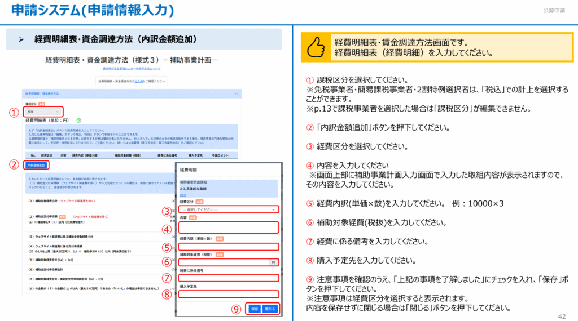This screenshot has height=321, width=578.
Task: Click the 保存 button
Action: [255, 309]
